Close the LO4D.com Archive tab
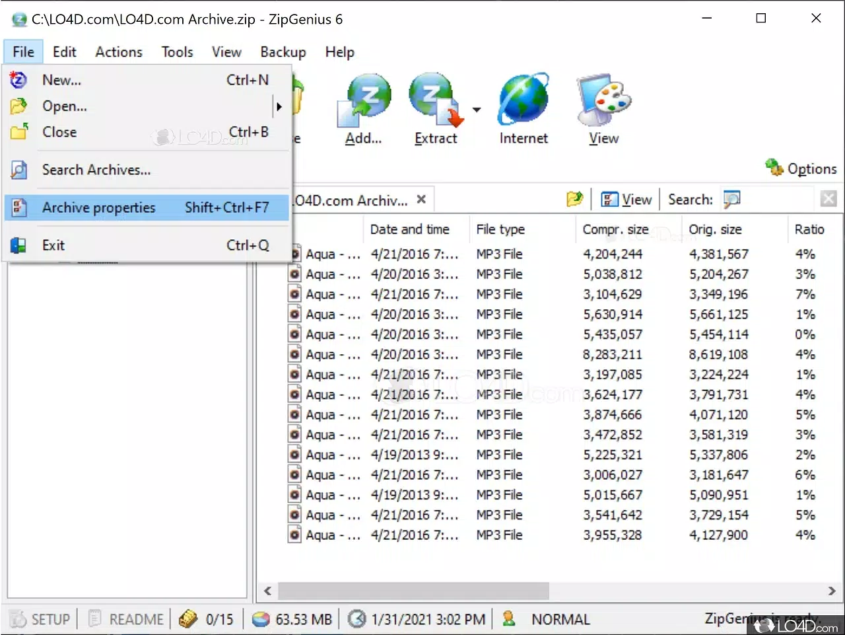The height and width of the screenshot is (635, 845). (421, 199)
